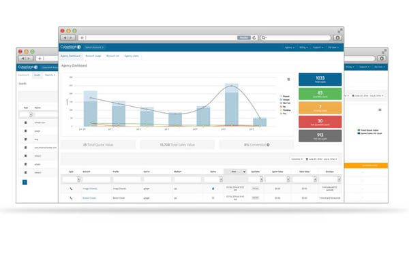Image resolution: width=409 pixels, height=262 pixels.
Task: Click the Account column filter field
Action: [x=97, y=179]
